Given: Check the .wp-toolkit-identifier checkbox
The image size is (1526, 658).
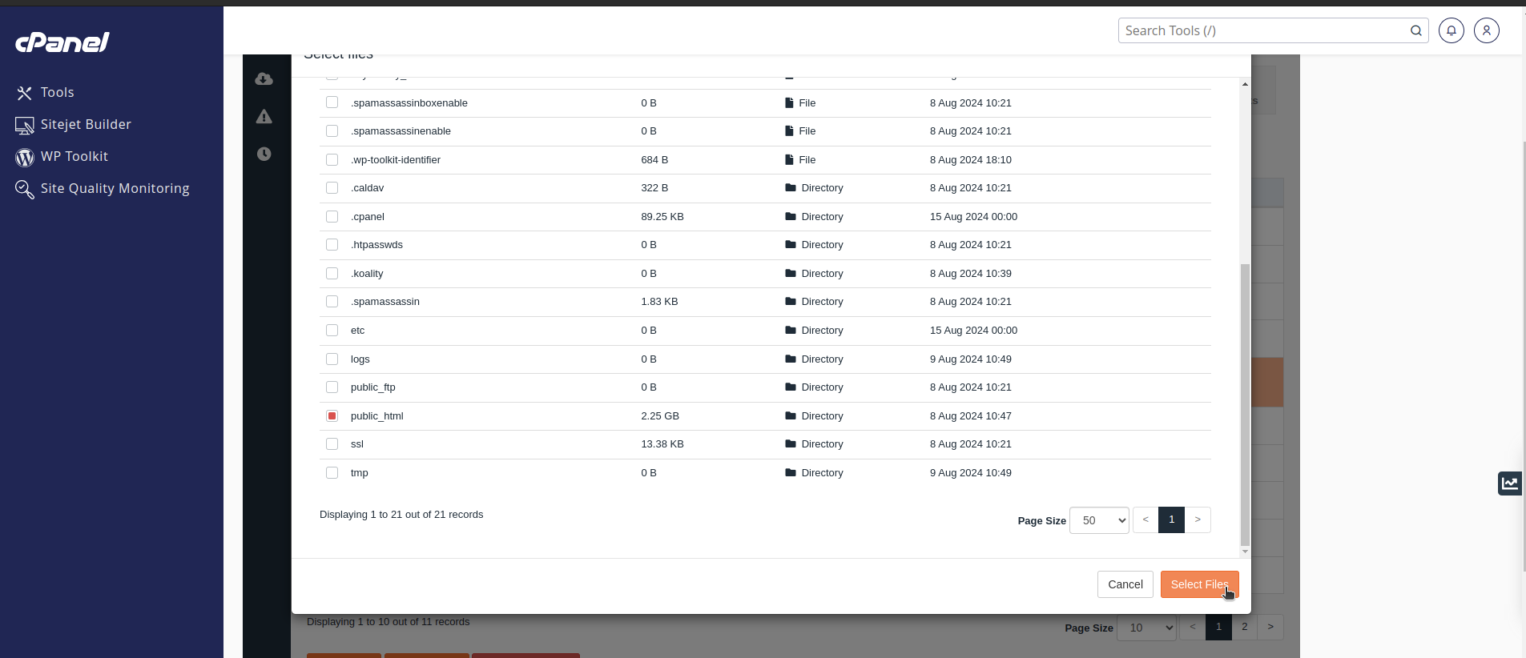Looking at the screenshot, I should coord(332,159).
